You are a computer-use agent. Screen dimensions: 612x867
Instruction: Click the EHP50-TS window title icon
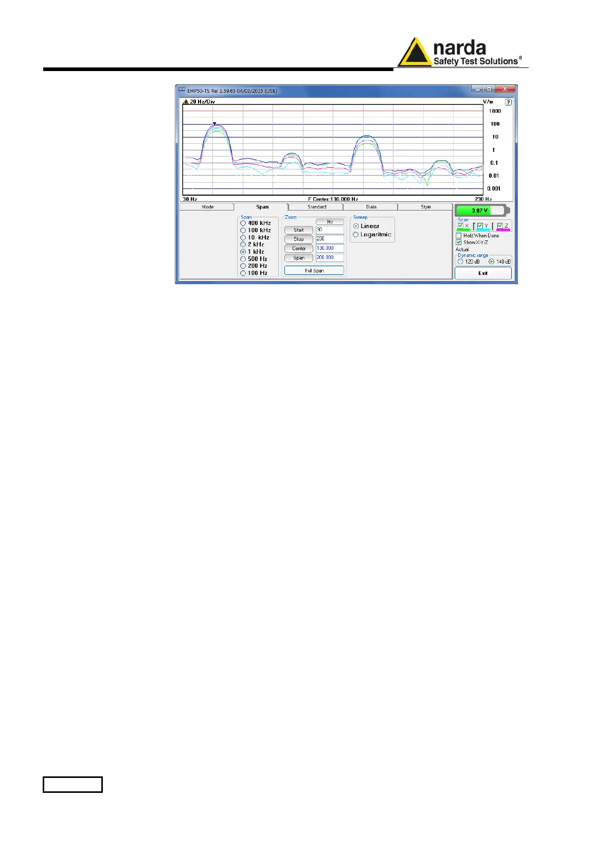tap(182, 90)
